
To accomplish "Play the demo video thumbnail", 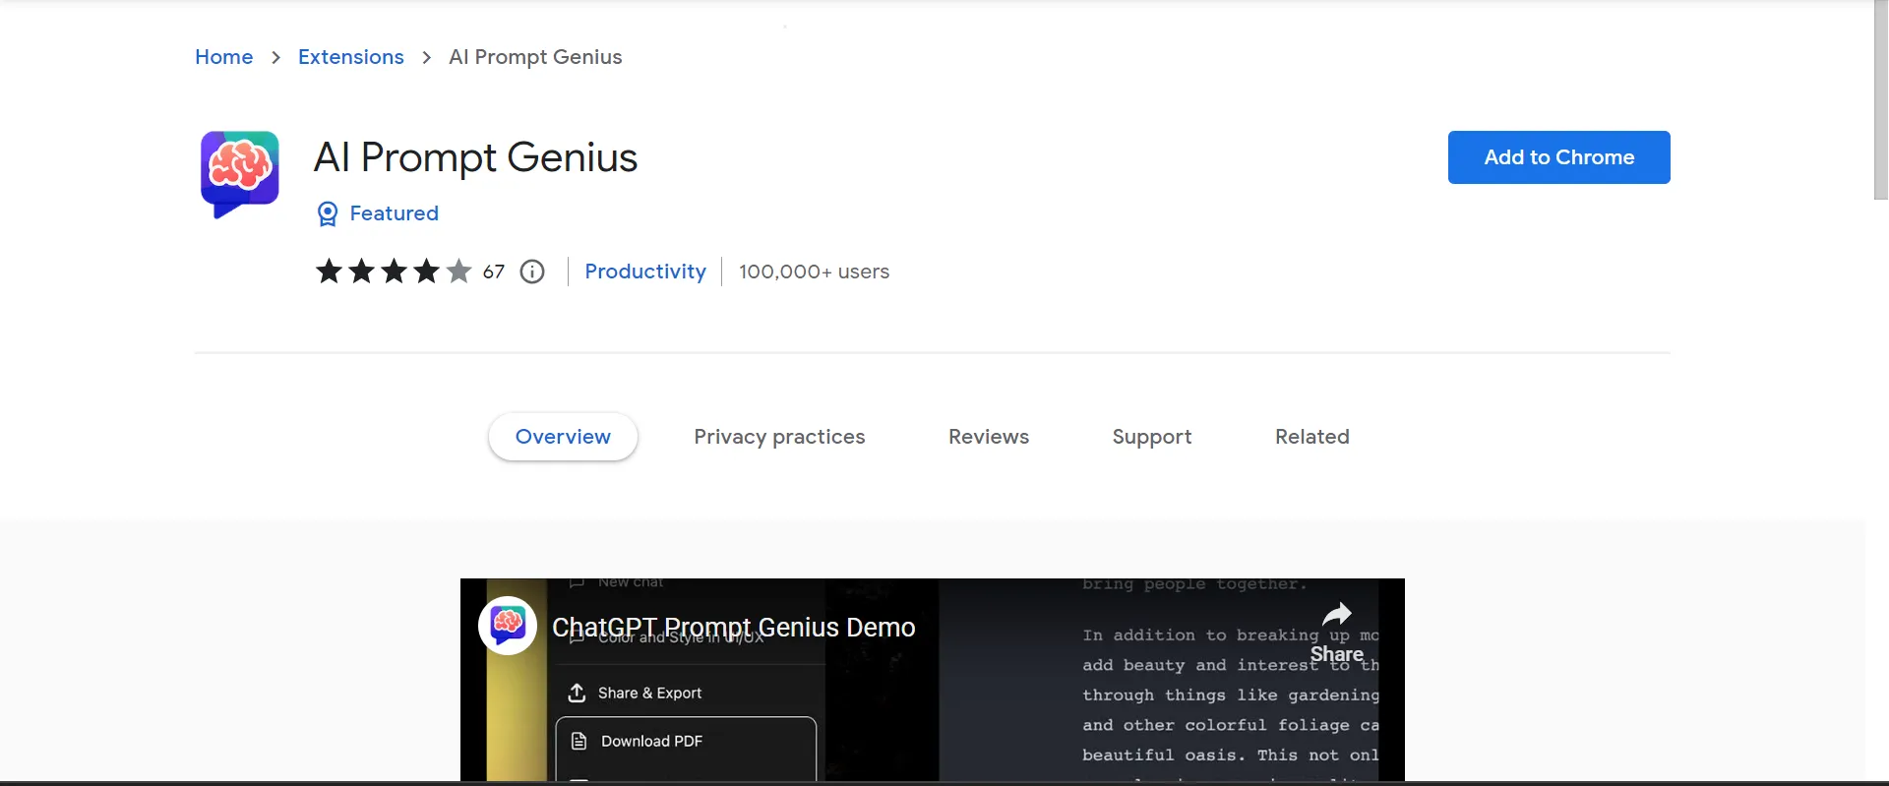I will click(x=933, y=680).
